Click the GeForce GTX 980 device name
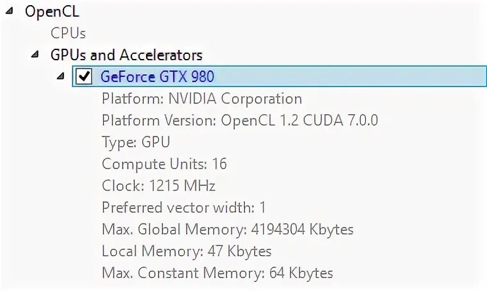Screen dimensions: 487x291 pos(157,77)
